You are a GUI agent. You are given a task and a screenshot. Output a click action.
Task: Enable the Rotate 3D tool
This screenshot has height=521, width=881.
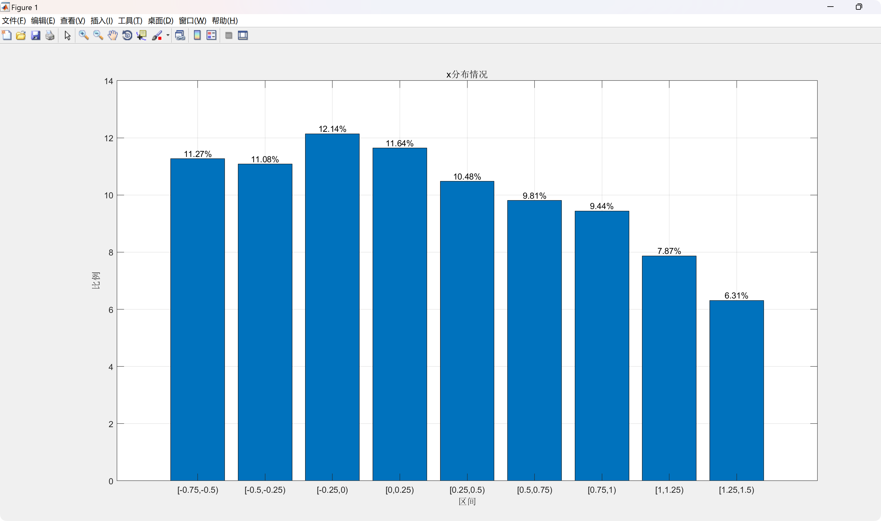tap(127, 35)
